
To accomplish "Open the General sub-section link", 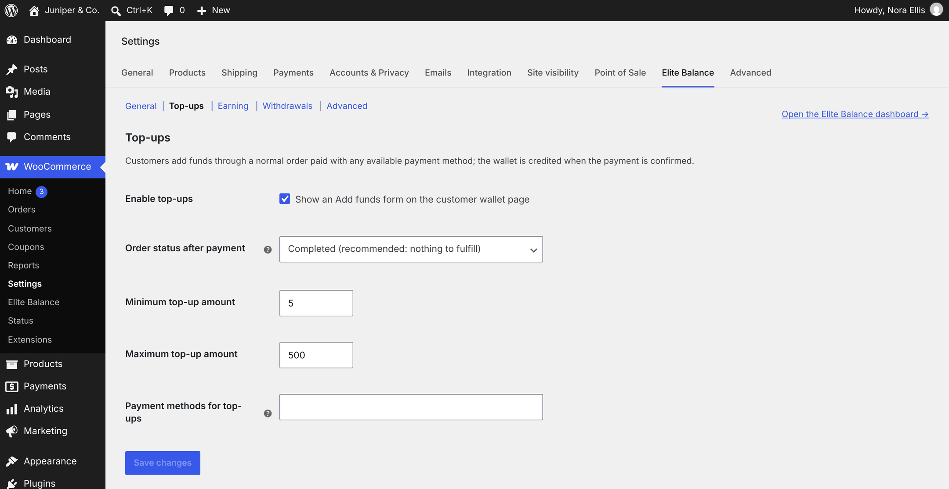I will [141, 106].
